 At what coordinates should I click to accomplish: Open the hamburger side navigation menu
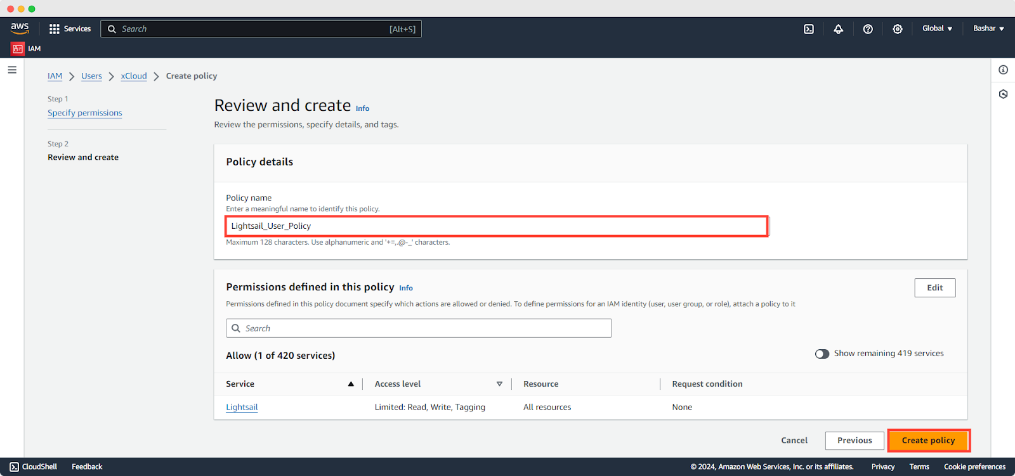12,70
